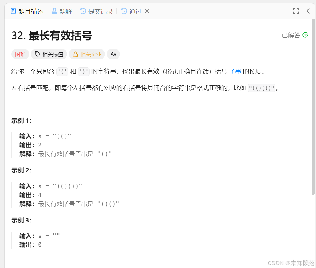
Task: Click example 2 output value 4
Action: (40, 195)
